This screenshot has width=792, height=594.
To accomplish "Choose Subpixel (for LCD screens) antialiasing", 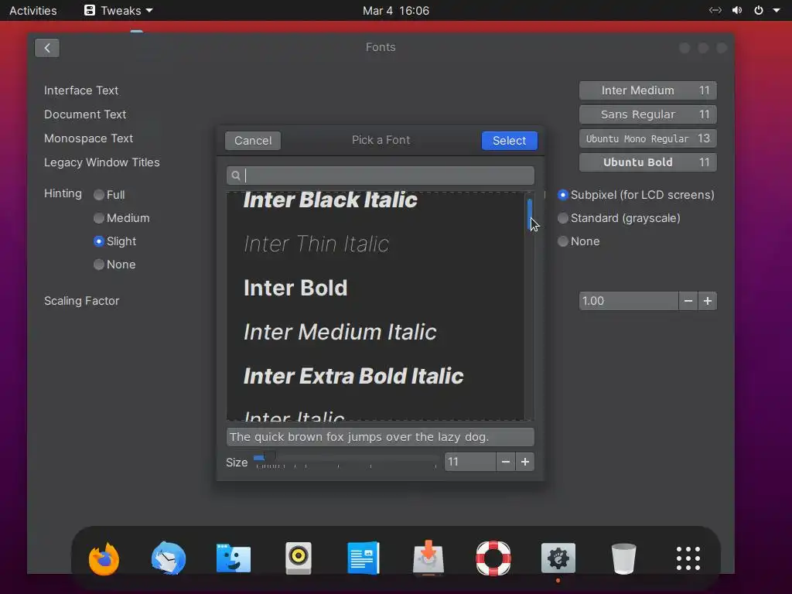I will [x=636, y=195].
